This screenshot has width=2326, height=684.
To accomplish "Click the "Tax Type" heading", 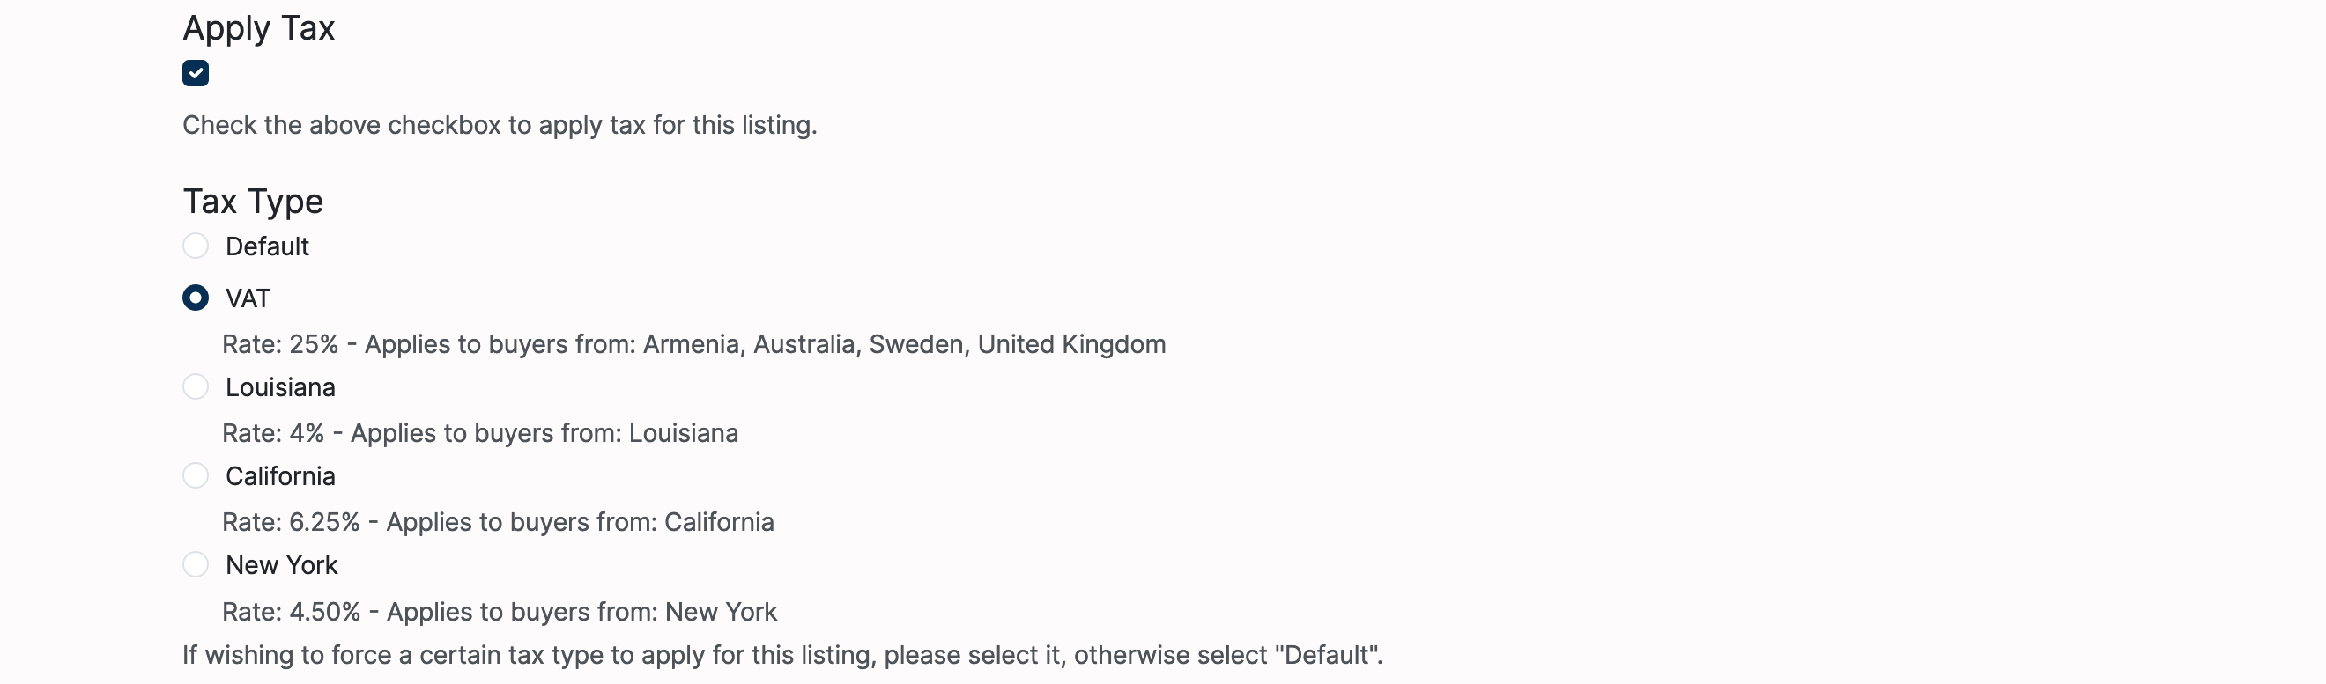I will click(253, 202).
